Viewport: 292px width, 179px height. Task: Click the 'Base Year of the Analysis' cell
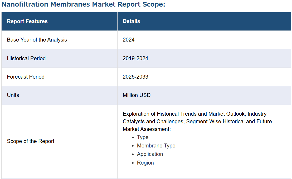point(59,40)
